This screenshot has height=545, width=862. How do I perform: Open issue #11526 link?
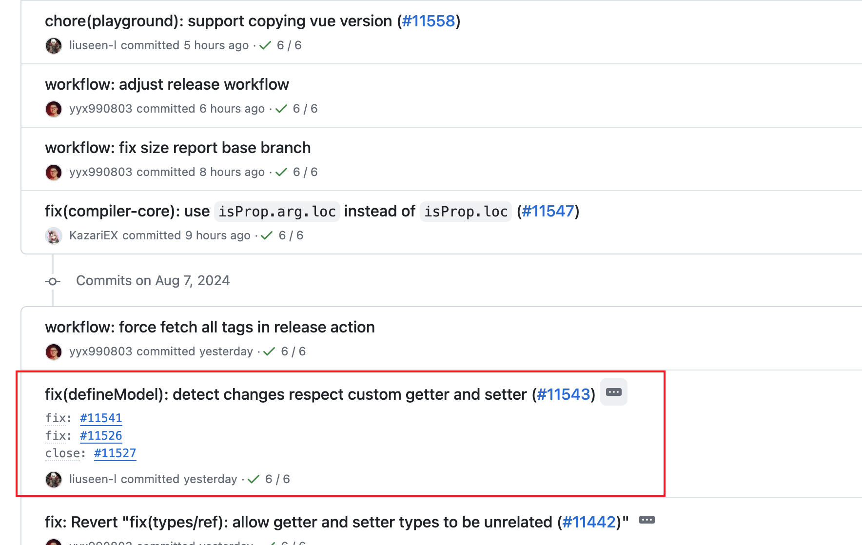click(x=101, y=436)
